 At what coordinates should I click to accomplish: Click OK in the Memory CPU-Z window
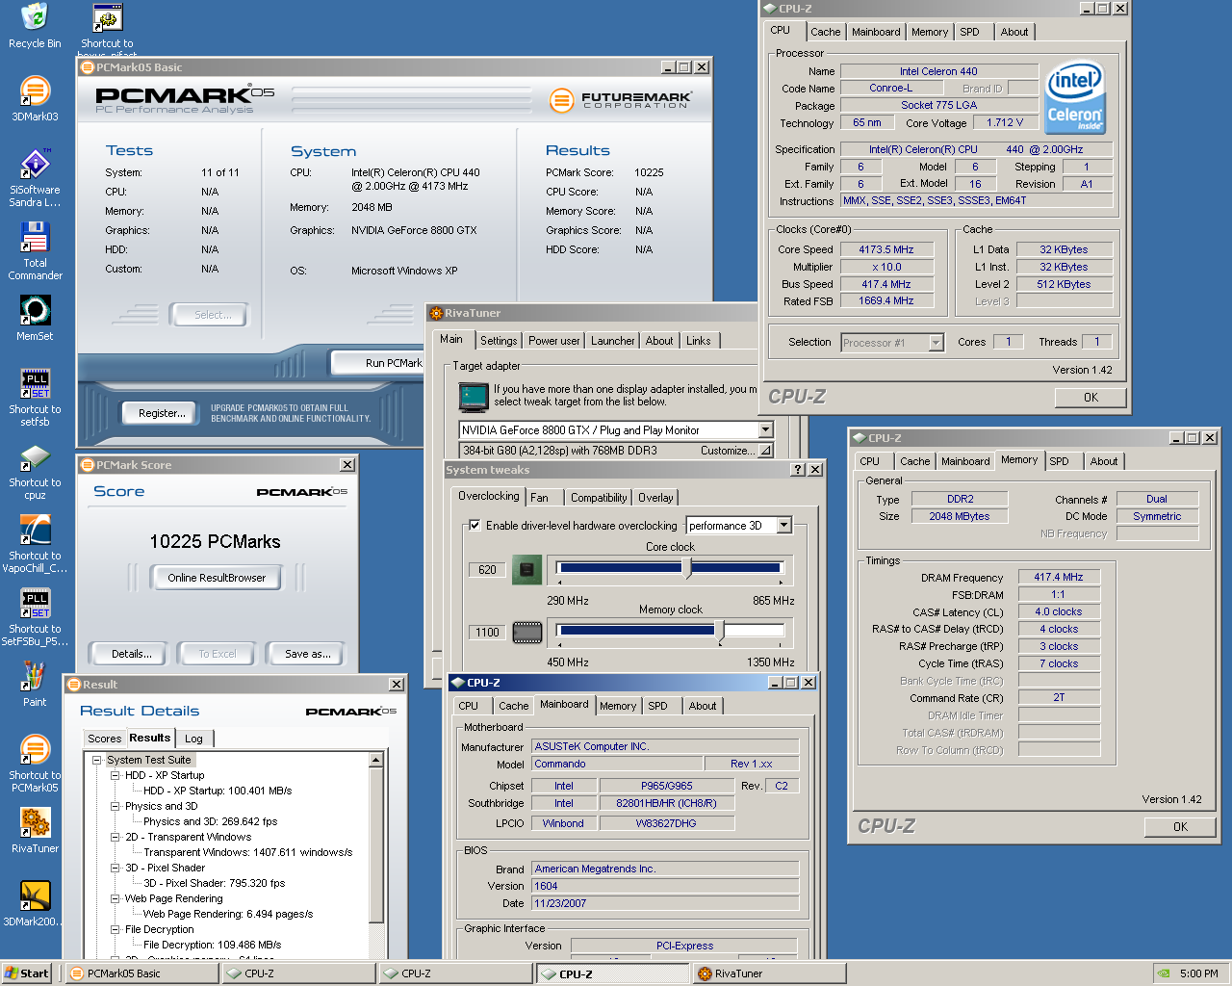pyautogui.click(x=1180, y=827)
